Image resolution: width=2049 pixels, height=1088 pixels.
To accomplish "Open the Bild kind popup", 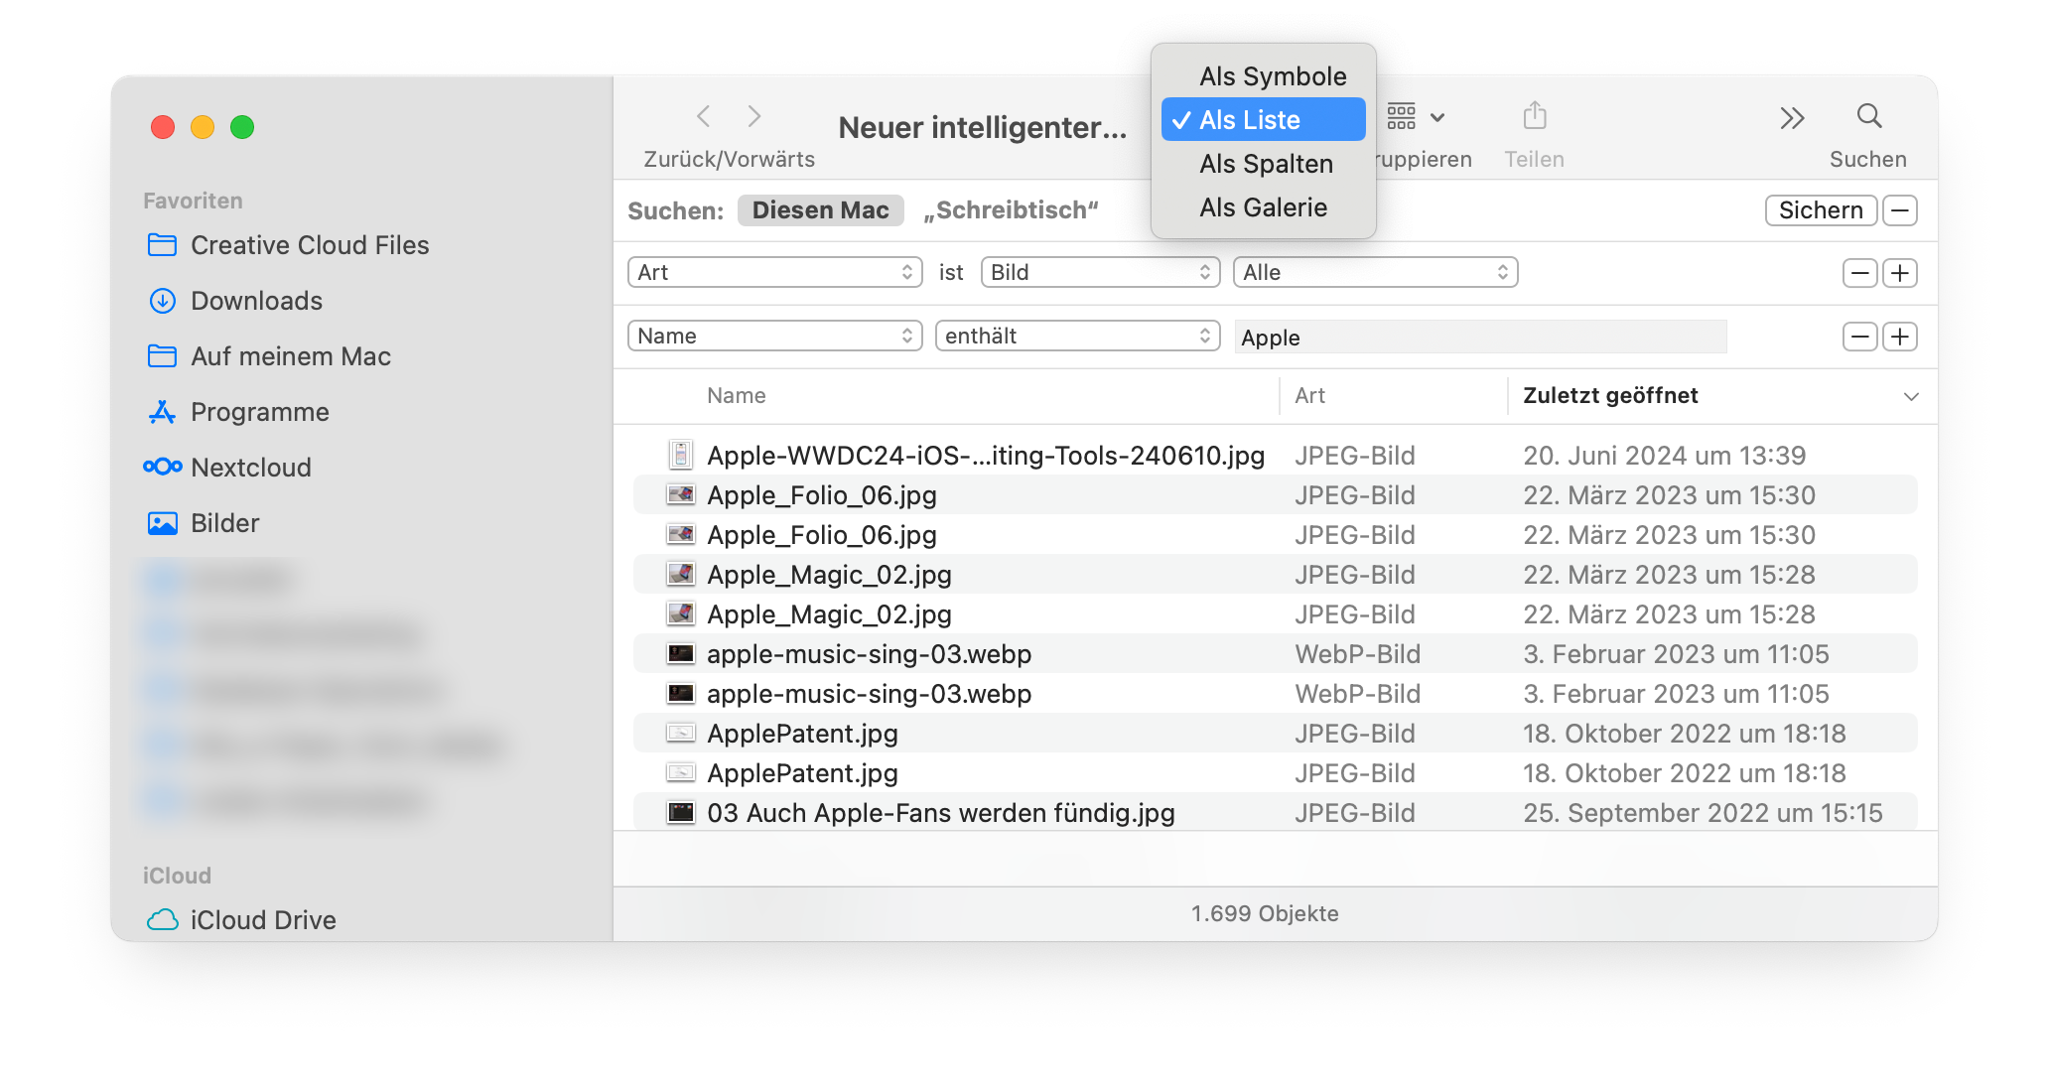I will click(x=1100, y=272).
